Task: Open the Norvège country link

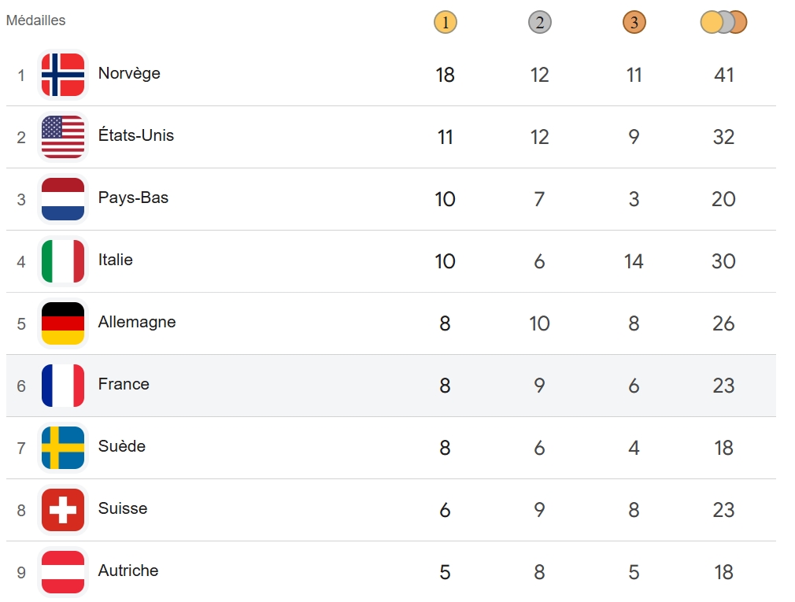Action: [x=129, y=73]
